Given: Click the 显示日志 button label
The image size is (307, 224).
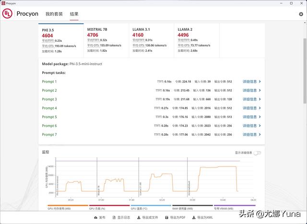Looking at the screenshot, I should pos(124,217).
